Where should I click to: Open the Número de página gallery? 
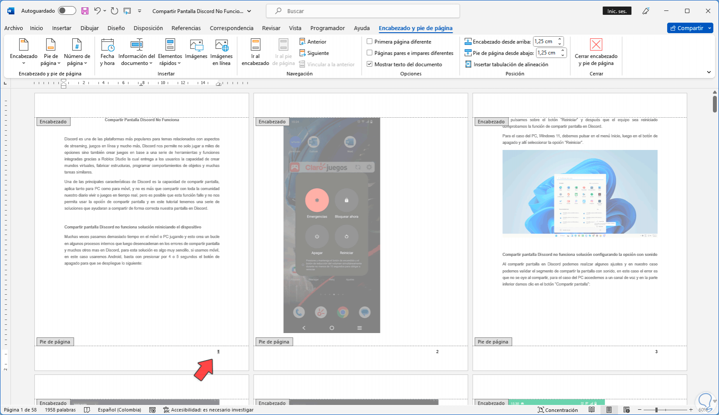(x=77, y=52)
